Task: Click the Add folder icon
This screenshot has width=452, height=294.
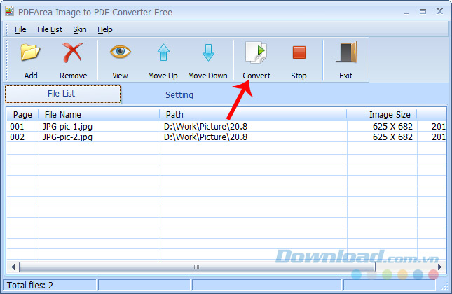Action: (30, 52)
